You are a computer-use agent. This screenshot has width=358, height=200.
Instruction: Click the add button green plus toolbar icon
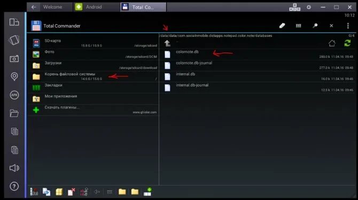(147, 191)
